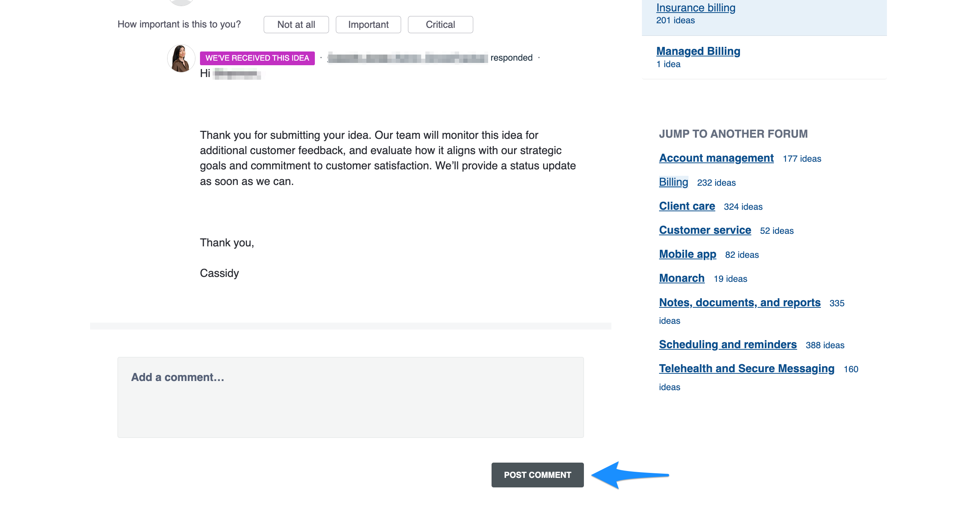This screenshot has height=516, width=977.
Task: Click the 'Cassidy' signature text
Action: (x=219, y=273)
